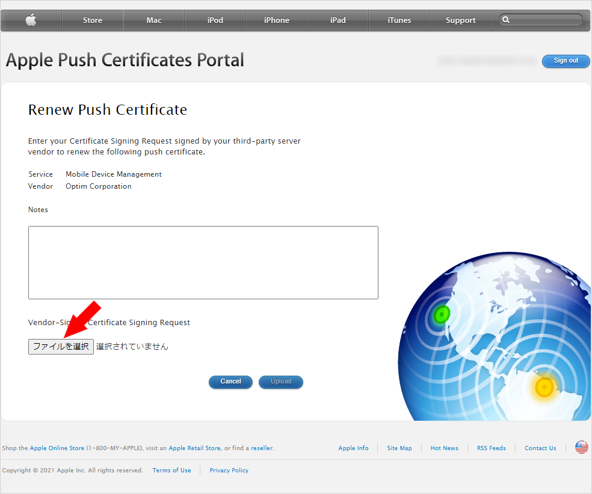This screenshot has width=592, height=494.
Task: Focus the search field in navigation bar
Action: 541,20
